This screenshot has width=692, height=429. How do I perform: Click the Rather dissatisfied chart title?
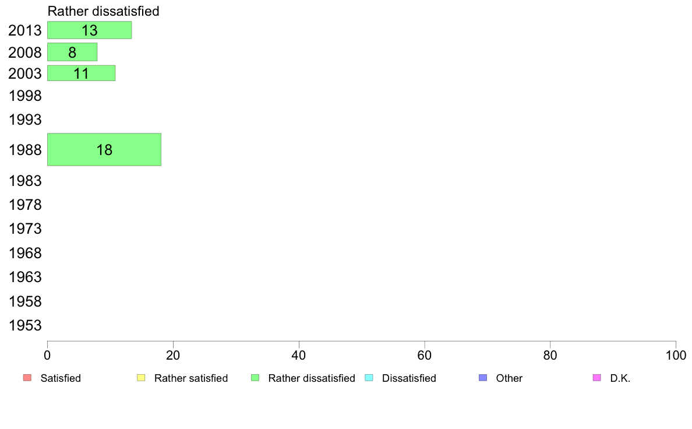click(x=103, y=11)
